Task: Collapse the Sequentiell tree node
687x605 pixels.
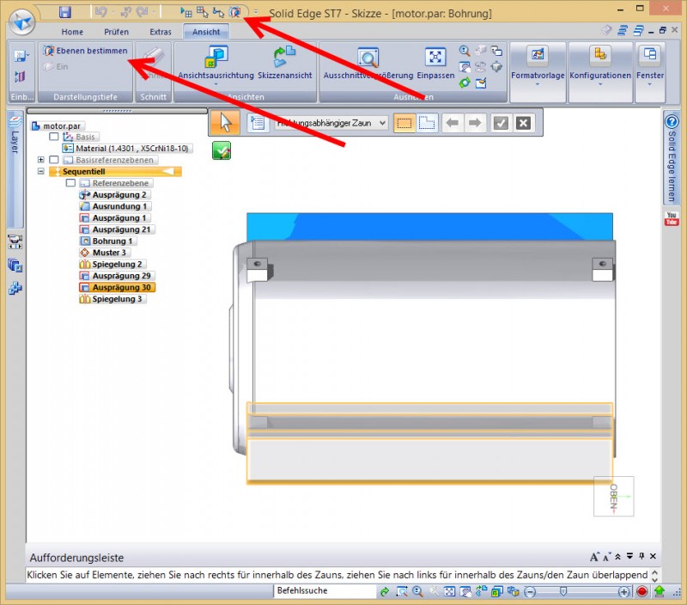Action: (40, 172)
